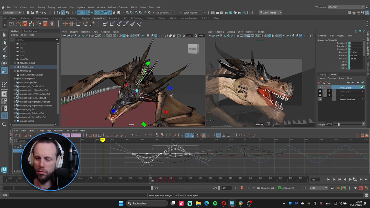370x208 pixels.
Task: Click the Set Key shelf icon
Action: pos(65,24)
